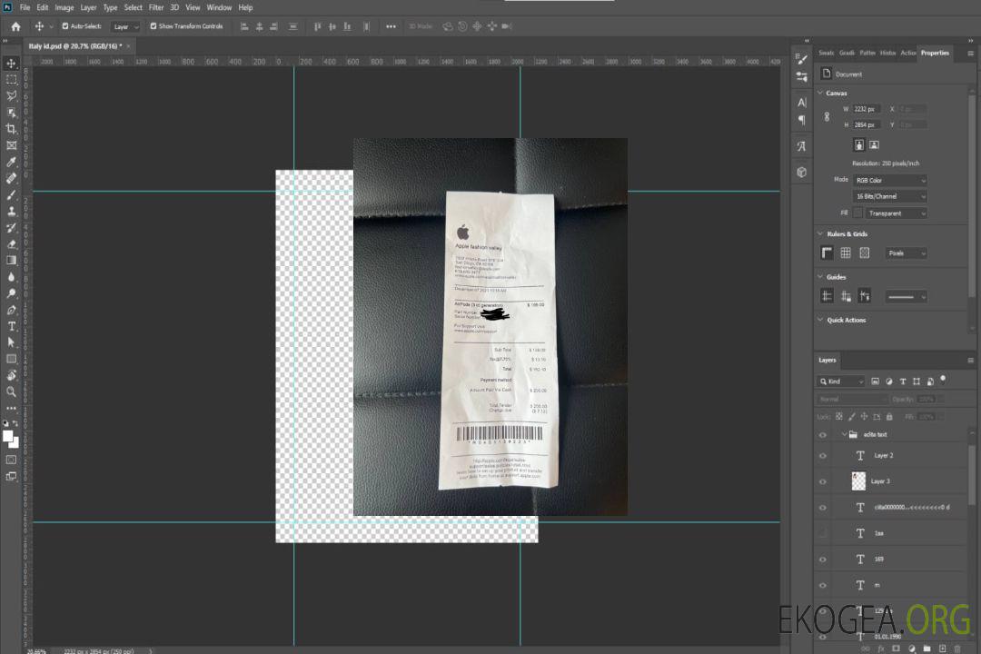Viewport: 981px width, 654px height.
Task: Select the Rectangular Marquee tool
Action: click(x=12, y=79)
